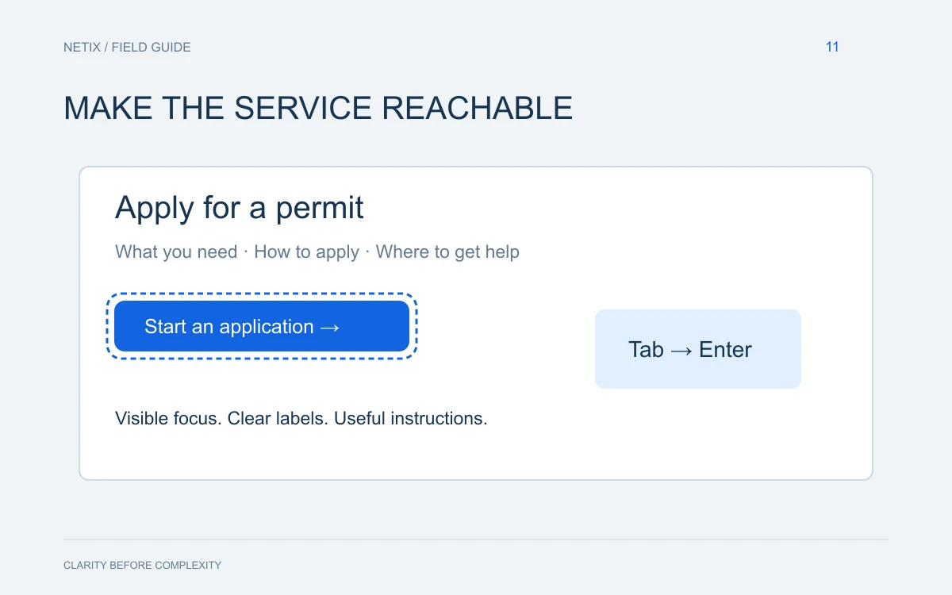Click the first middle-dot separator after What you need
Image resolution: width=952 pixels, height=595 pixels.
pos(246,252)
